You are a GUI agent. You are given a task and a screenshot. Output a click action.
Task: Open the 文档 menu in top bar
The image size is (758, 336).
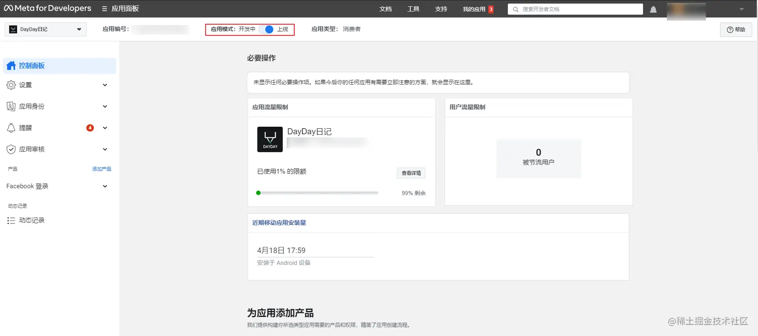(386, 9)
